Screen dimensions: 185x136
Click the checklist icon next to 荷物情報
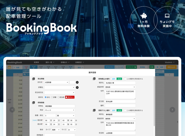pyautogui.click(x=33, y=103)
